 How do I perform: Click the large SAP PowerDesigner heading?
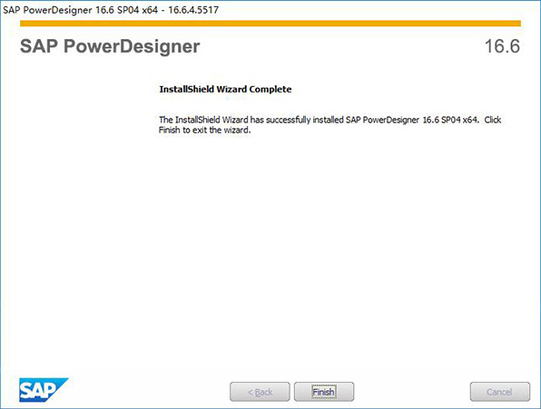[x=110, y=46]
